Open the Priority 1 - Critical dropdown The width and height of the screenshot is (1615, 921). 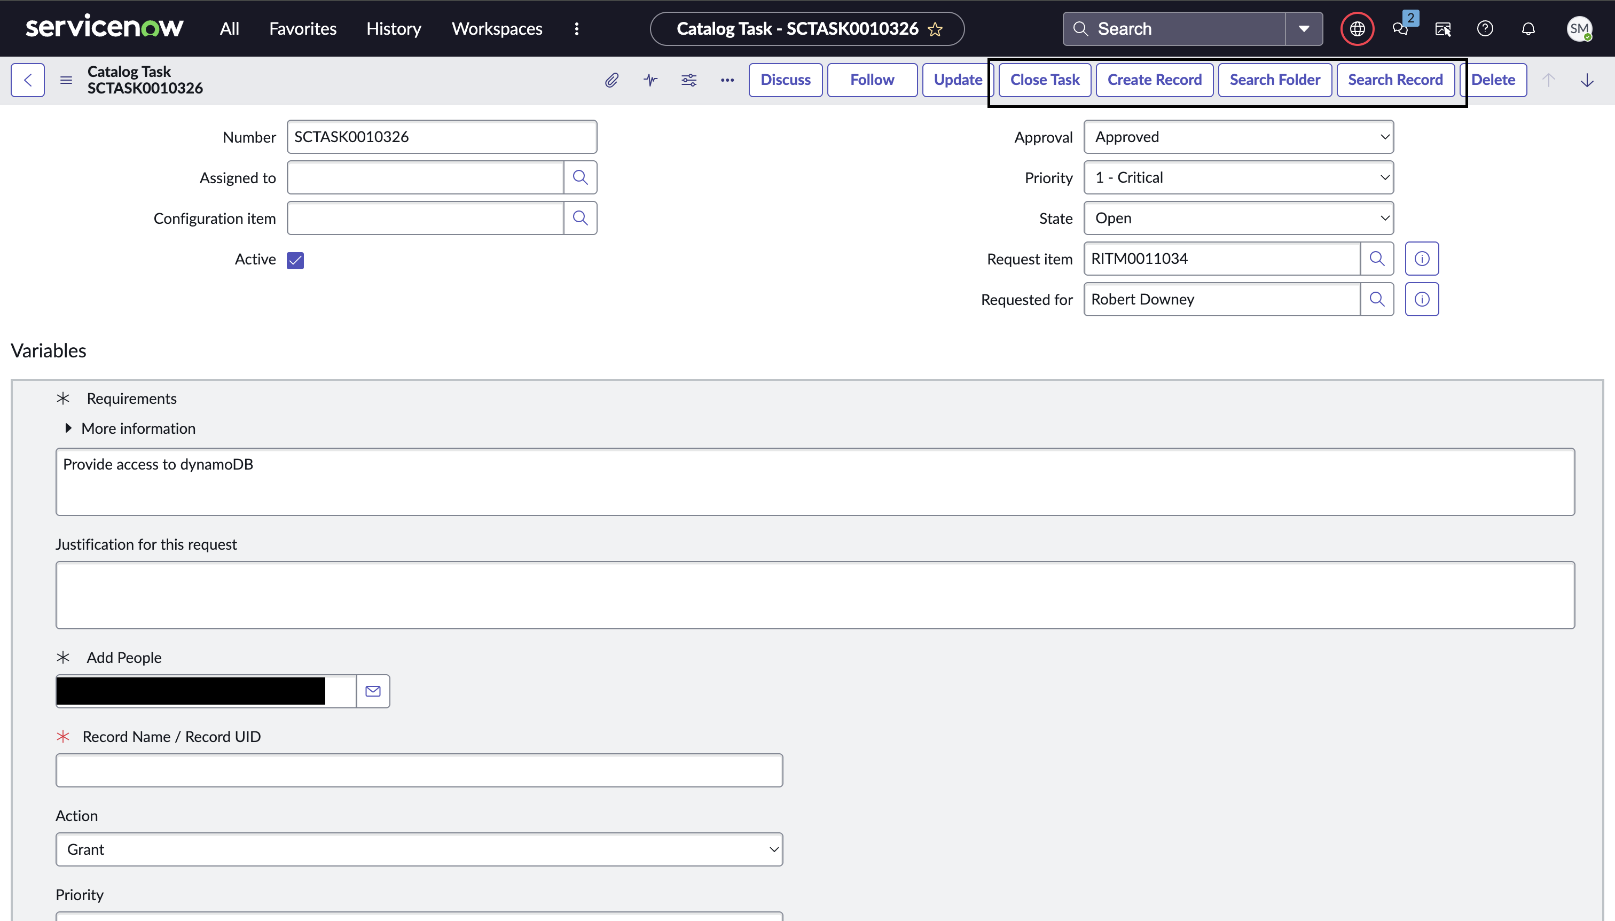click(x=1238, y=177)
